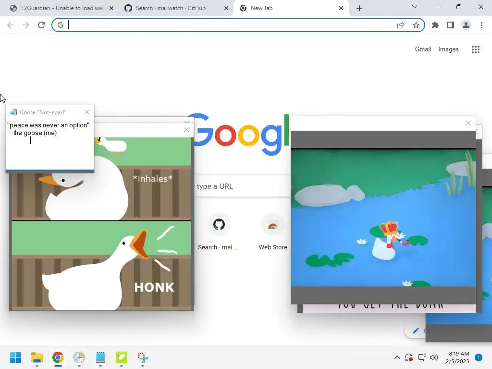Viewport: 492px width, 369px height.
Task: Go forward in Chrome history
Action: point(26,25)
